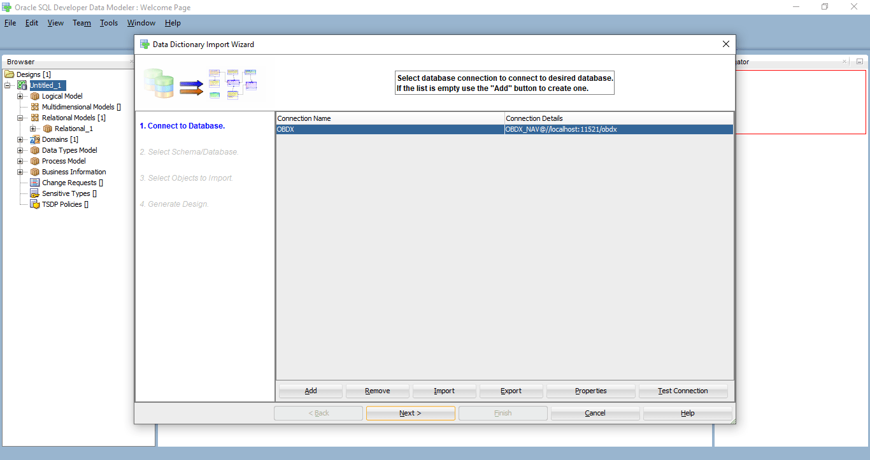
Task: Click the Export connections button
Action: [511, 391]
